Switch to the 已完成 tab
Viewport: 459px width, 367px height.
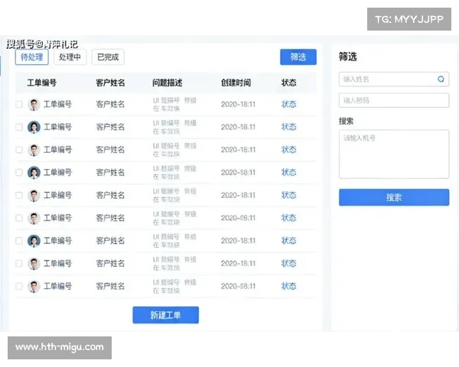pyautogui.click(x=108, y=57)
